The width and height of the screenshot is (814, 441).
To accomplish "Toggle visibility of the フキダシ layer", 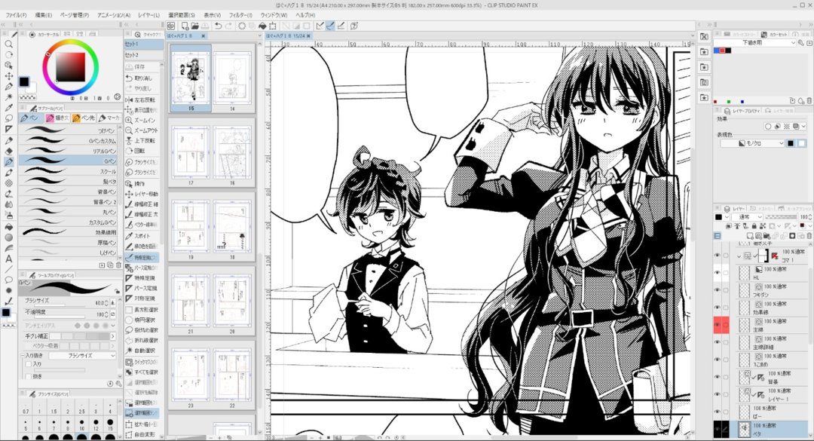I will point(718,289).
